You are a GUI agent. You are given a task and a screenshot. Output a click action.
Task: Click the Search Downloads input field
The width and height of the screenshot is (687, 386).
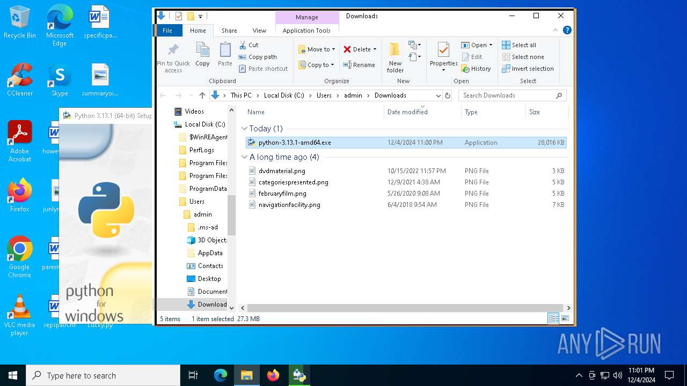point(507,95)
